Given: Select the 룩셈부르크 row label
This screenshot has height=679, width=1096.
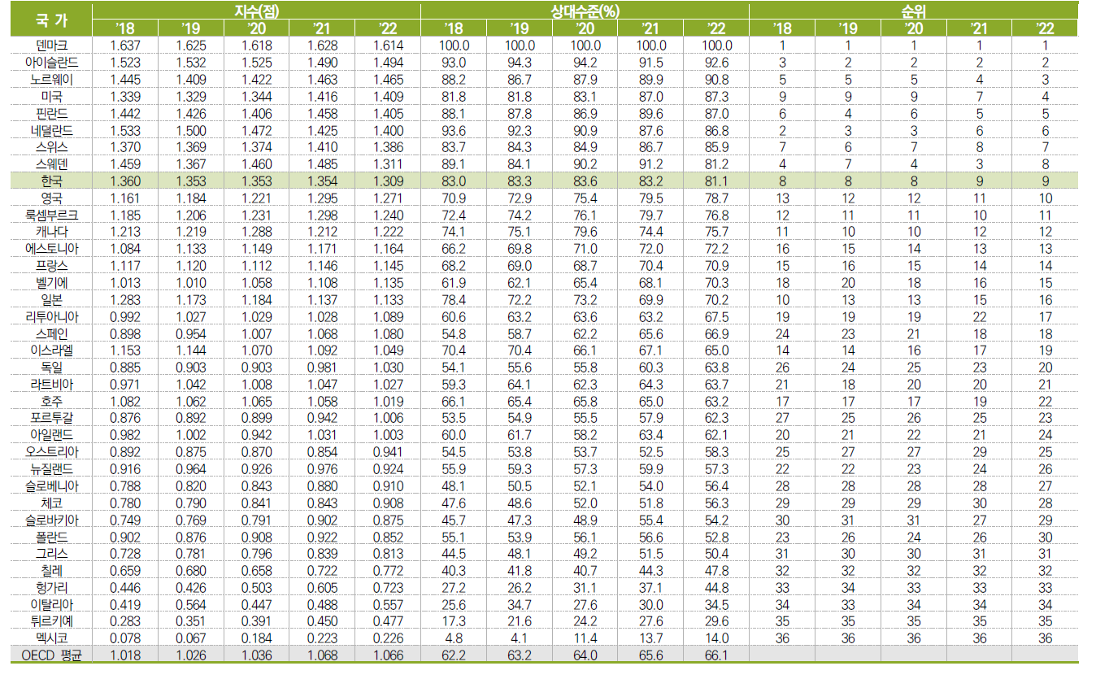Looking at the screenshot, I should 52,215.
